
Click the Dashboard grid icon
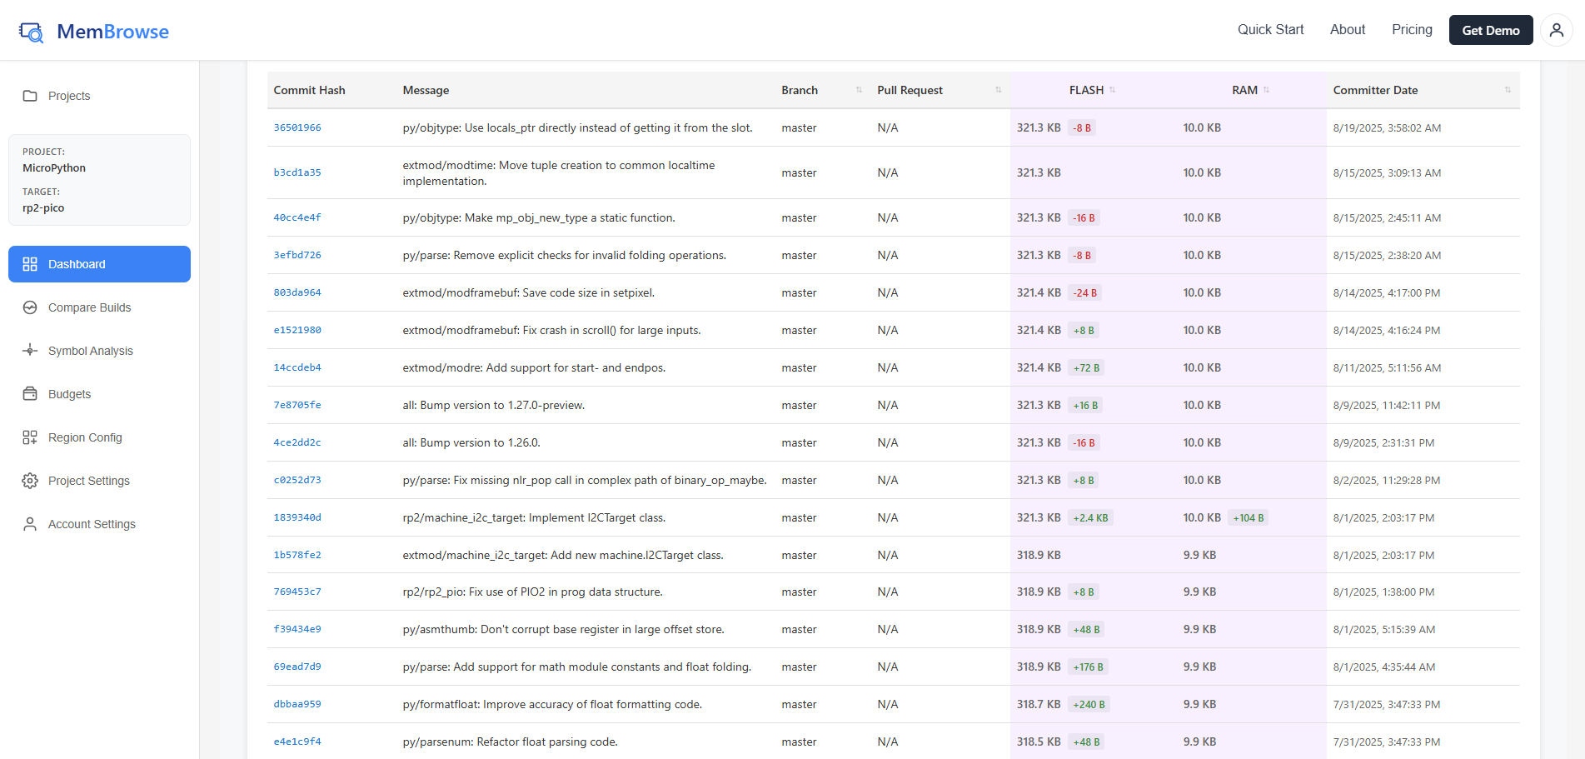tap(30, 264)
